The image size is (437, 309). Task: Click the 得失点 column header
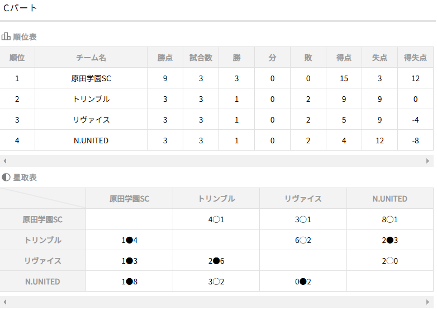tap(415, 58)
